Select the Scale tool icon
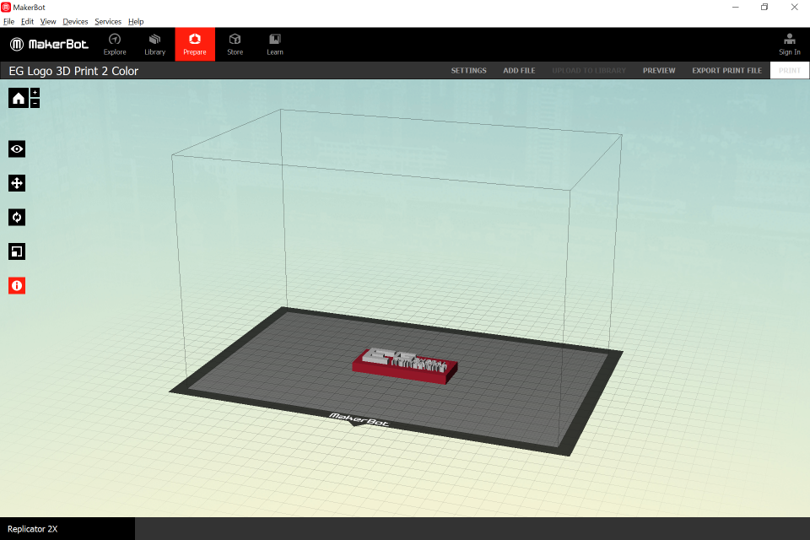Screen dimensions: 810x540 point(17,251)
